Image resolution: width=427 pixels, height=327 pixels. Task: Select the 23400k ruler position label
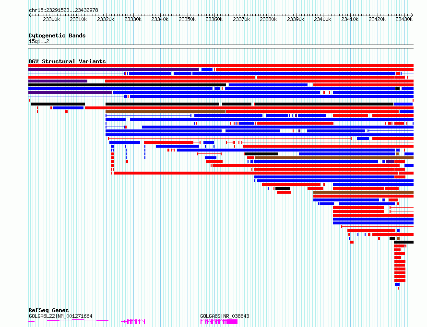coord(322,19)
